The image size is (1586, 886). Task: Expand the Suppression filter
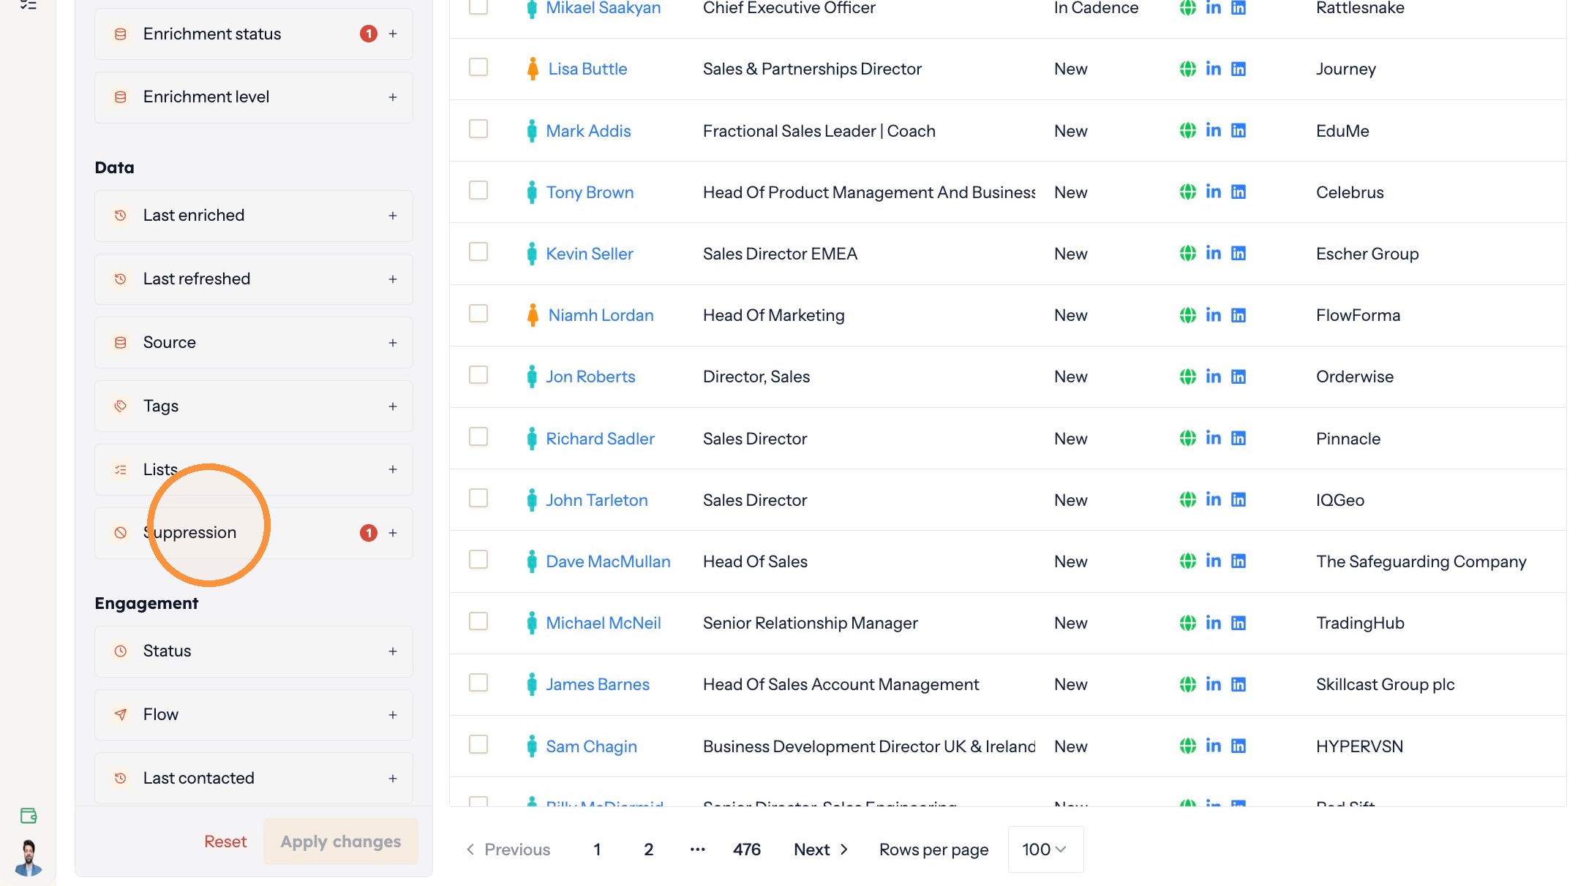pyautogui.click(x=254, y=533)
